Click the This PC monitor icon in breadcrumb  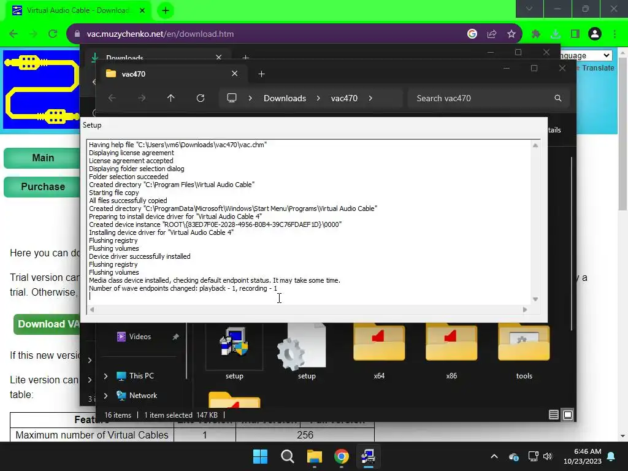(x=232, y=98)
